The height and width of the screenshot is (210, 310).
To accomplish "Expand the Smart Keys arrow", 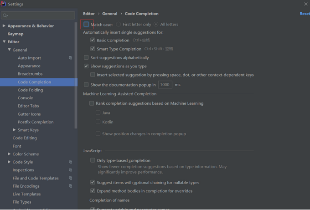I will pyautogui.click(x=14, y=130).
